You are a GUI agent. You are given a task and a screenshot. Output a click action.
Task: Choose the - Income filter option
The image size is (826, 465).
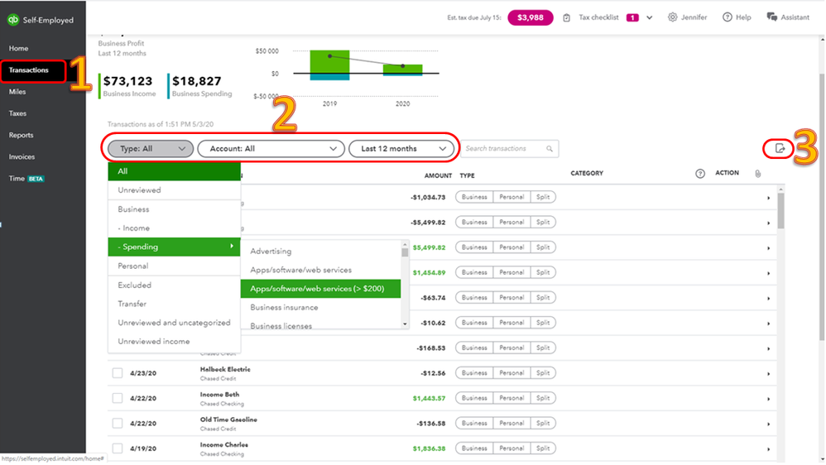click(x=175, y=228)
